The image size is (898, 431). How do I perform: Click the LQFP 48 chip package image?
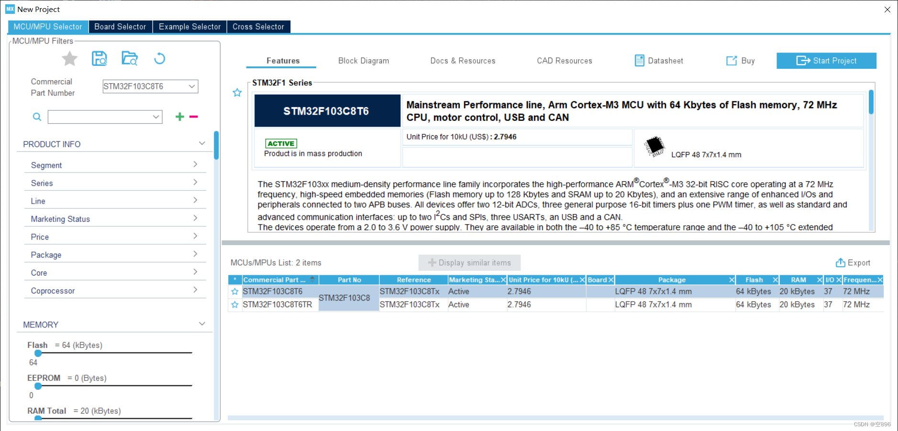point(654,147)
